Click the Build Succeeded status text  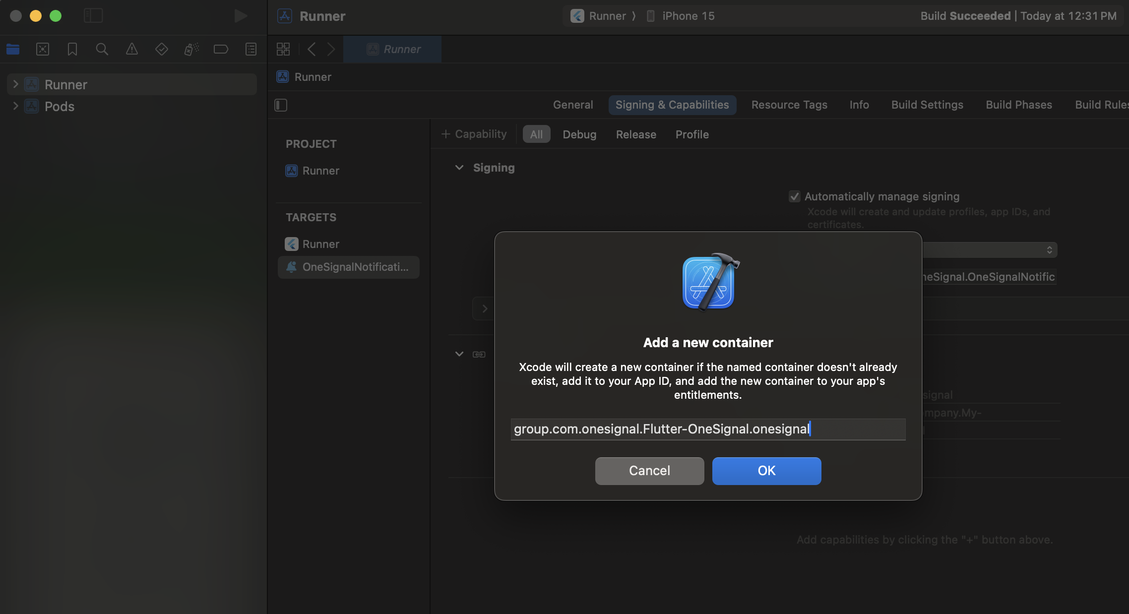pos(1018,16)
